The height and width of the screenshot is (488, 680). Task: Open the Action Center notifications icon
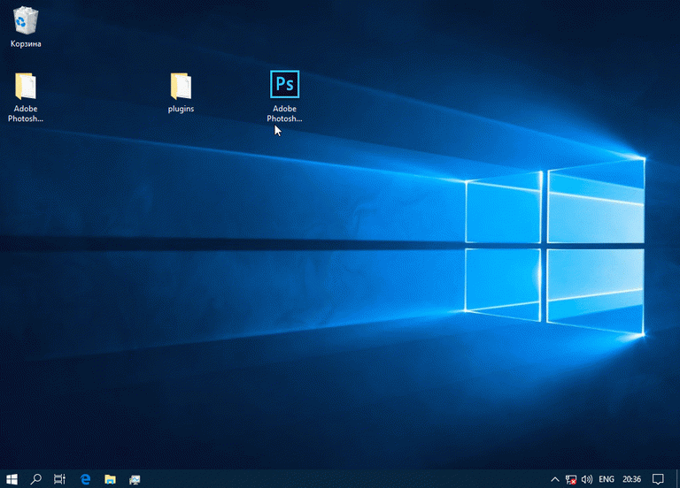click(658, 479)
